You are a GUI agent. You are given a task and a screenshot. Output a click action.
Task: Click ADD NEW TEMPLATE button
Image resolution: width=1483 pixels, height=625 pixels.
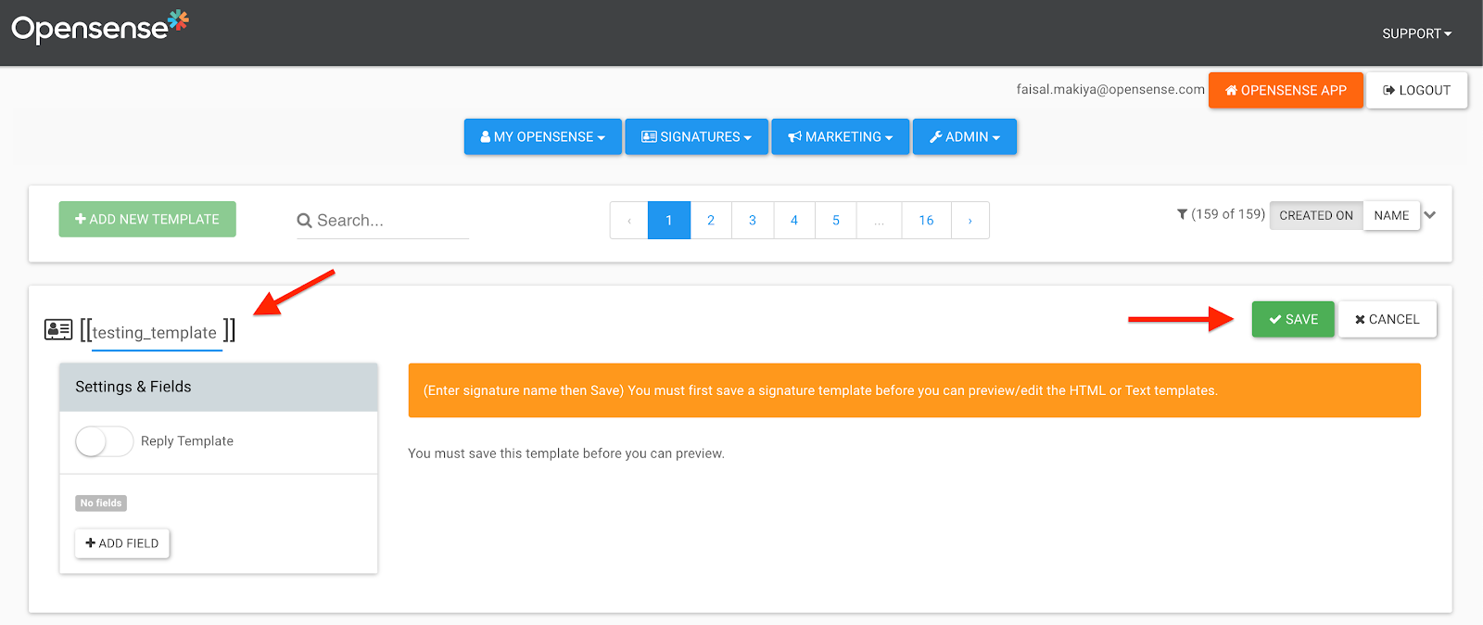point(147,219)
